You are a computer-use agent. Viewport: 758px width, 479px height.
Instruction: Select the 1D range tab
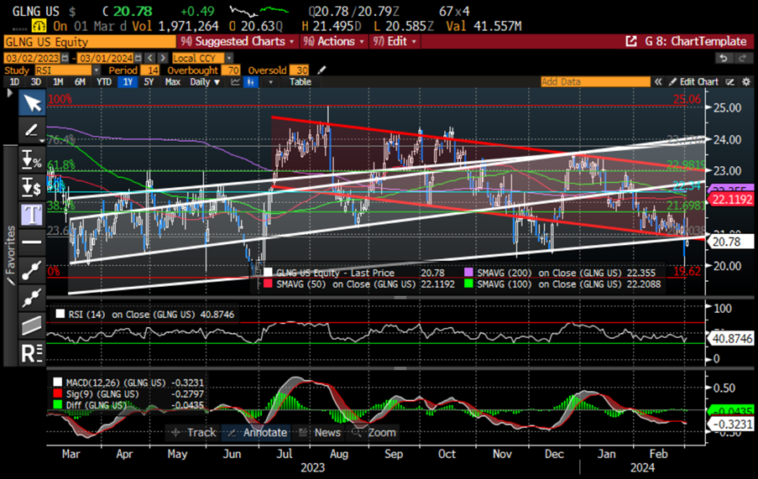point(14,82)
